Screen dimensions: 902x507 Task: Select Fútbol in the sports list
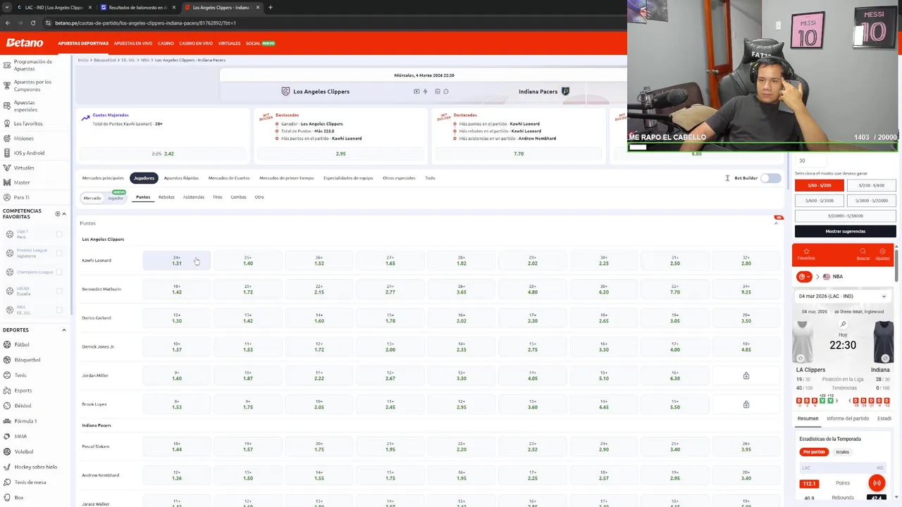click(22, 344)
